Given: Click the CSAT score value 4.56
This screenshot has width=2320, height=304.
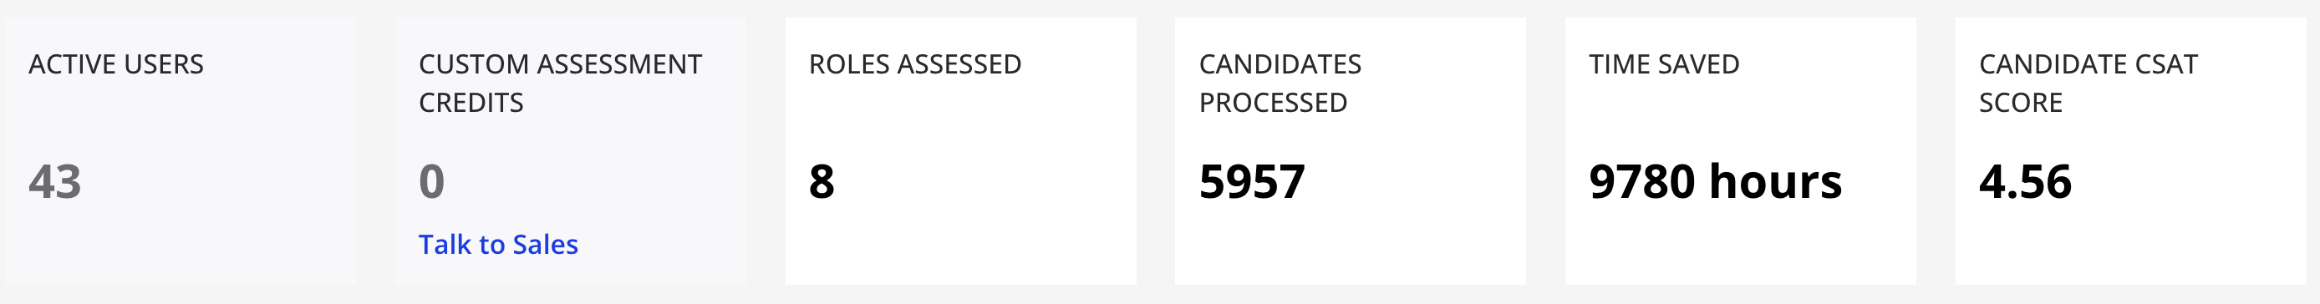Looking at the screenshot, I should coord(2026,182).
